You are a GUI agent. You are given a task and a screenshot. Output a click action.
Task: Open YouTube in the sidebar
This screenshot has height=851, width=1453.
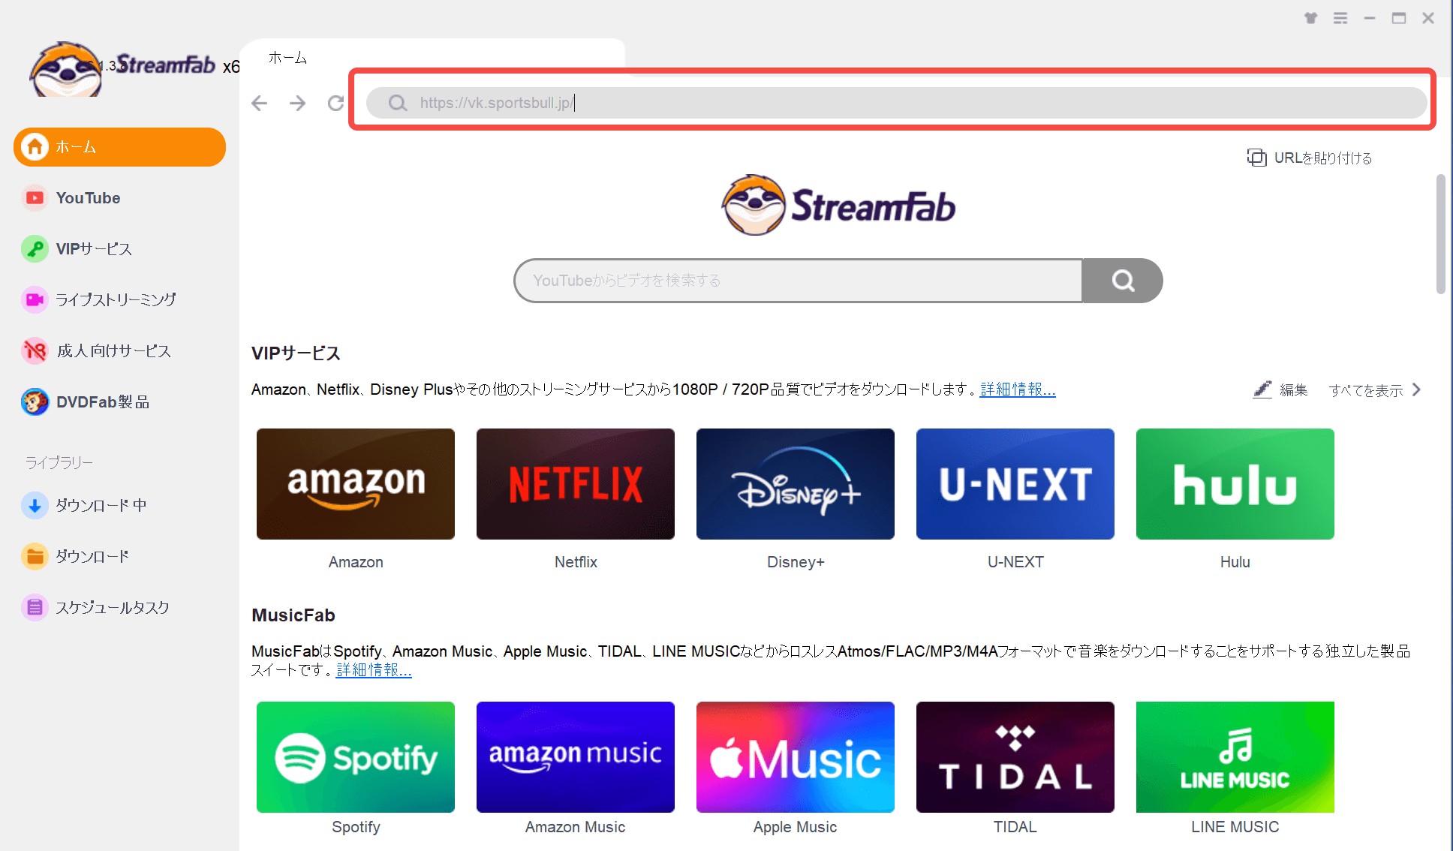tap(119, 198)
